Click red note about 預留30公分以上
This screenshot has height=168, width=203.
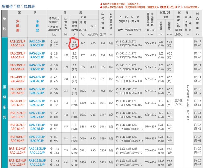pos(150,7)
